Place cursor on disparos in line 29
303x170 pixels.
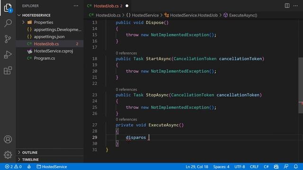click(136, 137)
